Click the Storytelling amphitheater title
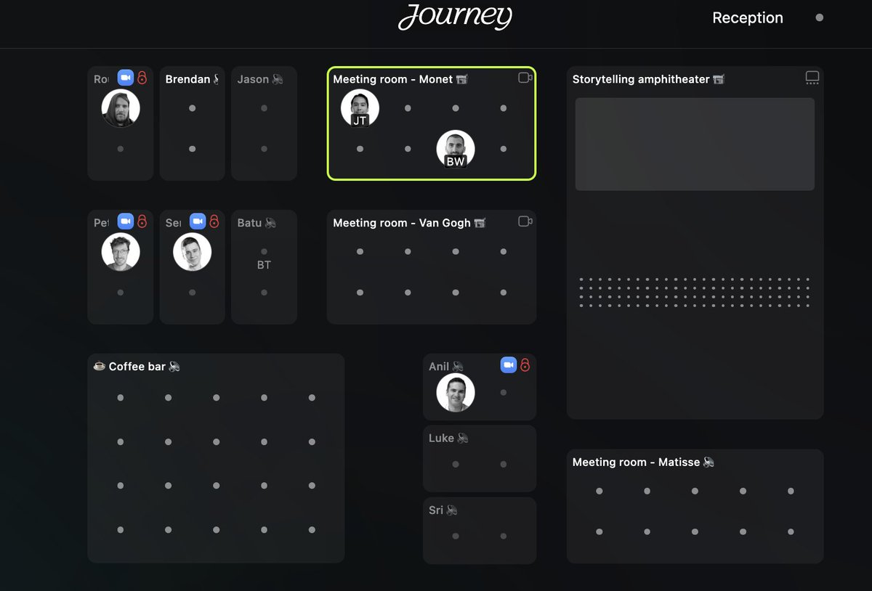 click(641, 79)
